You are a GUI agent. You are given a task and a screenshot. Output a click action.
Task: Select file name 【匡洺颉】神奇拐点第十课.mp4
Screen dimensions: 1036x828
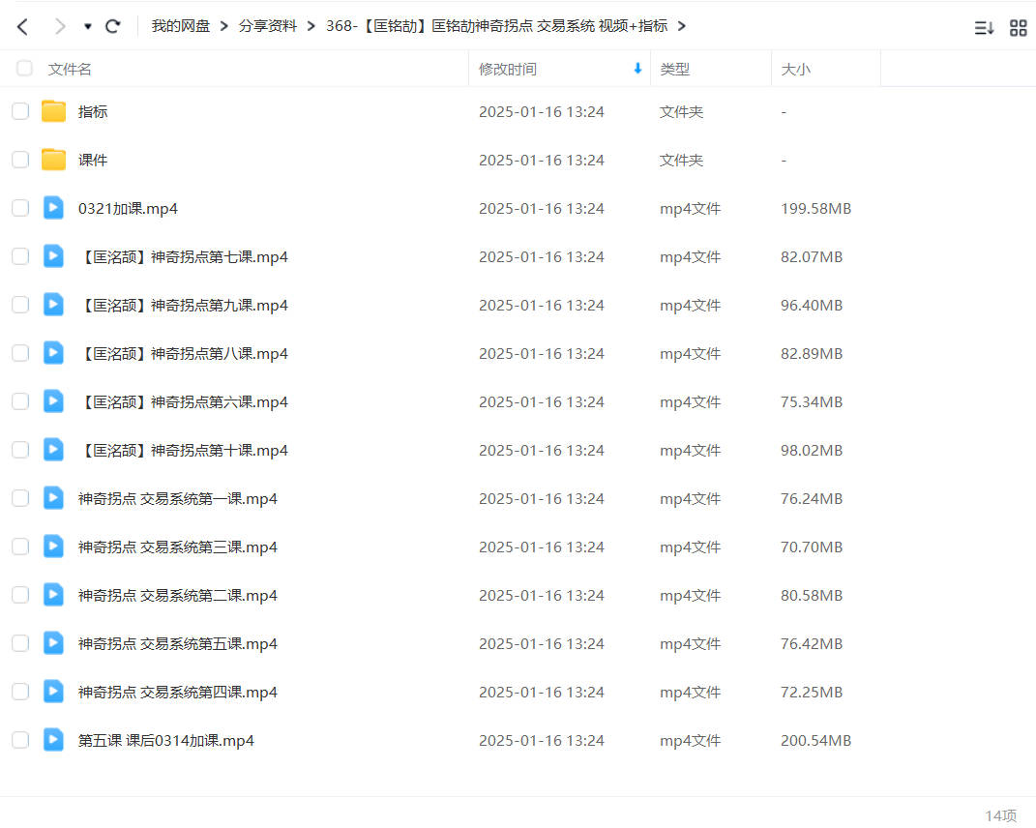[x=183, y=450]
